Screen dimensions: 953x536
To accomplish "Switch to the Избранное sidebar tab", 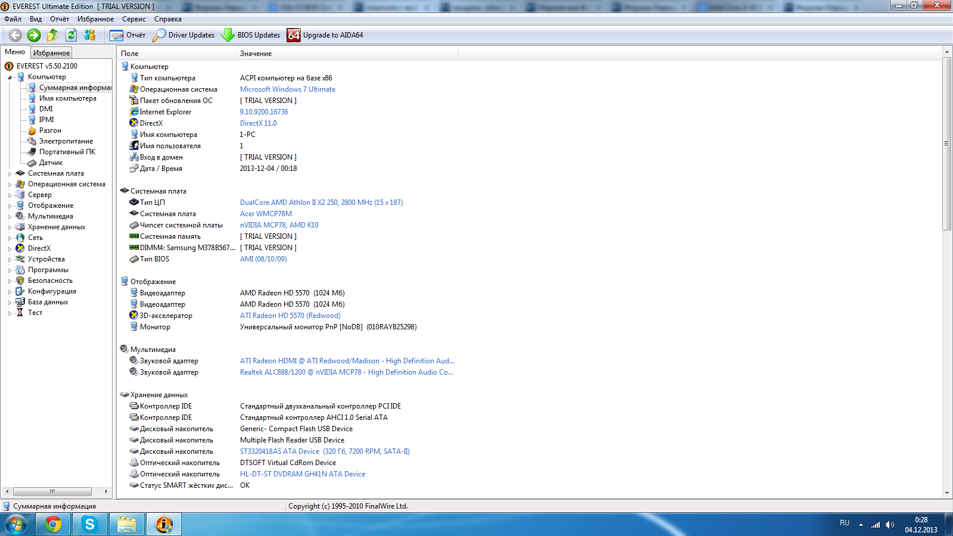I will [x=51, y=53].
